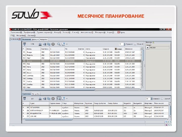Toggle the checkbox in the Создал column header
The image size is (182, 137).
pos(116,49)
